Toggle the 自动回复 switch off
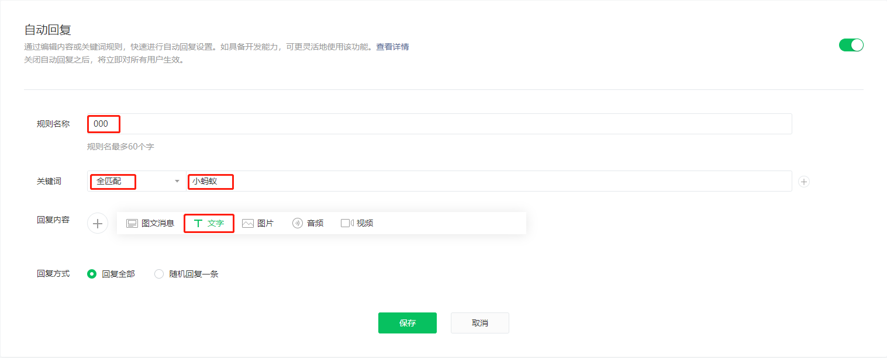The width and height of the screenshot is (887, 358). tap(851, 45)
